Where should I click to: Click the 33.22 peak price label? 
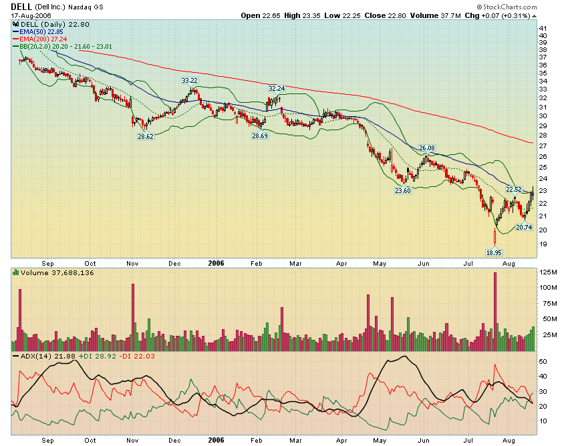coord(190,80)
